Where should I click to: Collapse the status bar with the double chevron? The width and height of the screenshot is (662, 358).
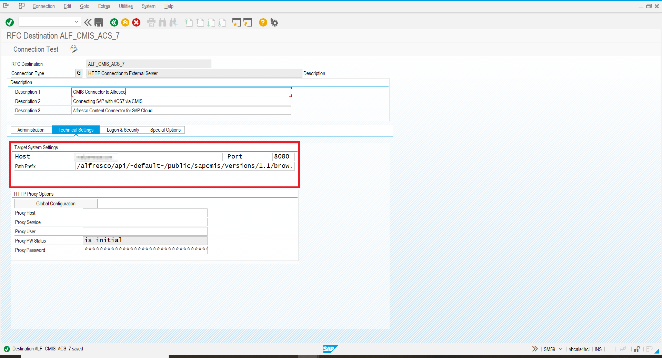[x=535, y=349]
